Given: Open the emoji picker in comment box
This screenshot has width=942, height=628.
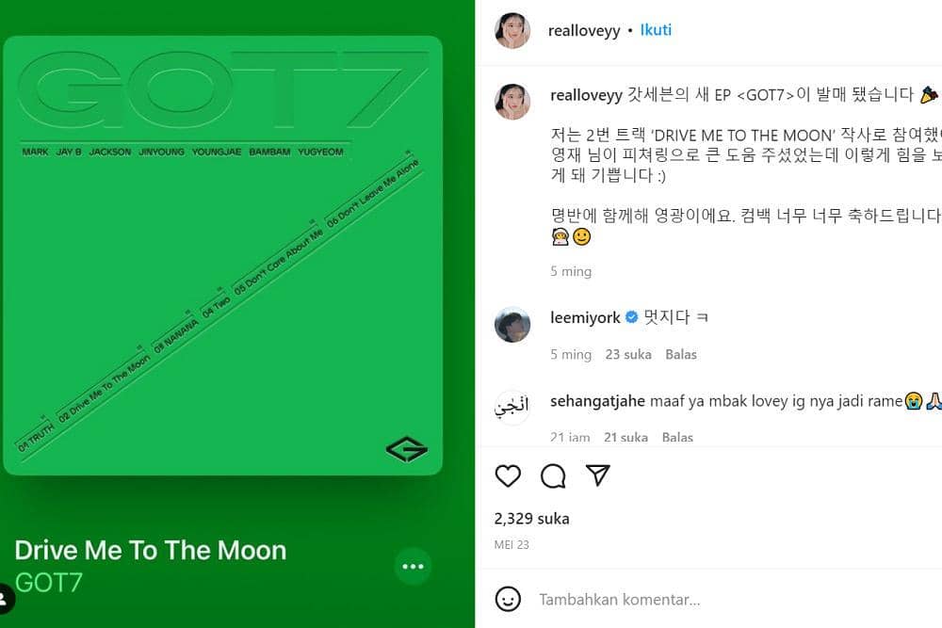Looking at the screenshot, I should 508,599.
